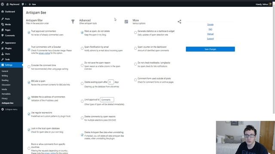Open the Support link
This screenshot has width=275, height=154.
pos(210,38)
